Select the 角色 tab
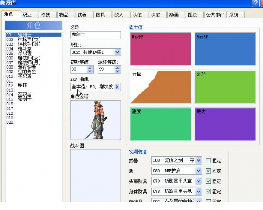The height and width of the screenshot is (210, 263). [11, 14]
